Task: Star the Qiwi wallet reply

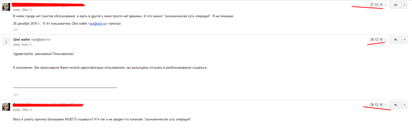Action: (386, 40)
